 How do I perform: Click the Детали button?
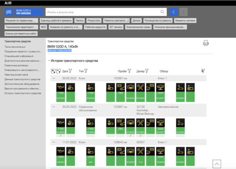[137, 20]
